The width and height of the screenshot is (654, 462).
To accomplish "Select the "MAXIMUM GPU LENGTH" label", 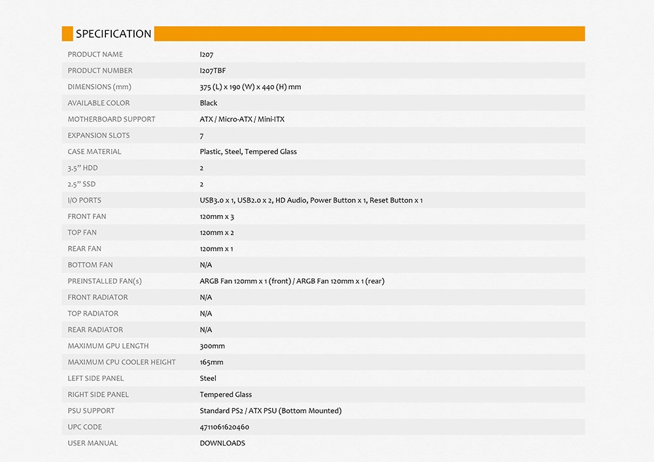I will [x=108, y=346].
